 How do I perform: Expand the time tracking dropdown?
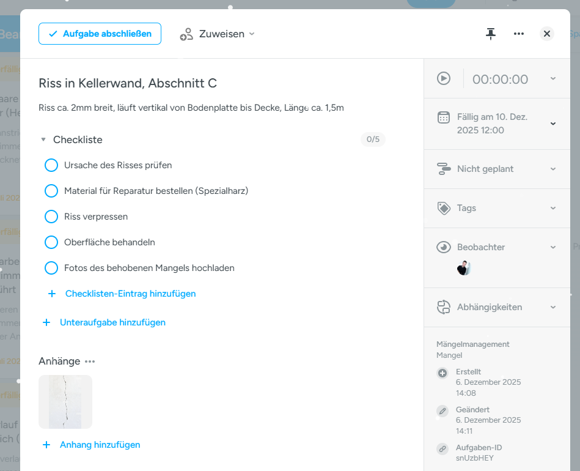pyautogui.click(x=552, y=78)
